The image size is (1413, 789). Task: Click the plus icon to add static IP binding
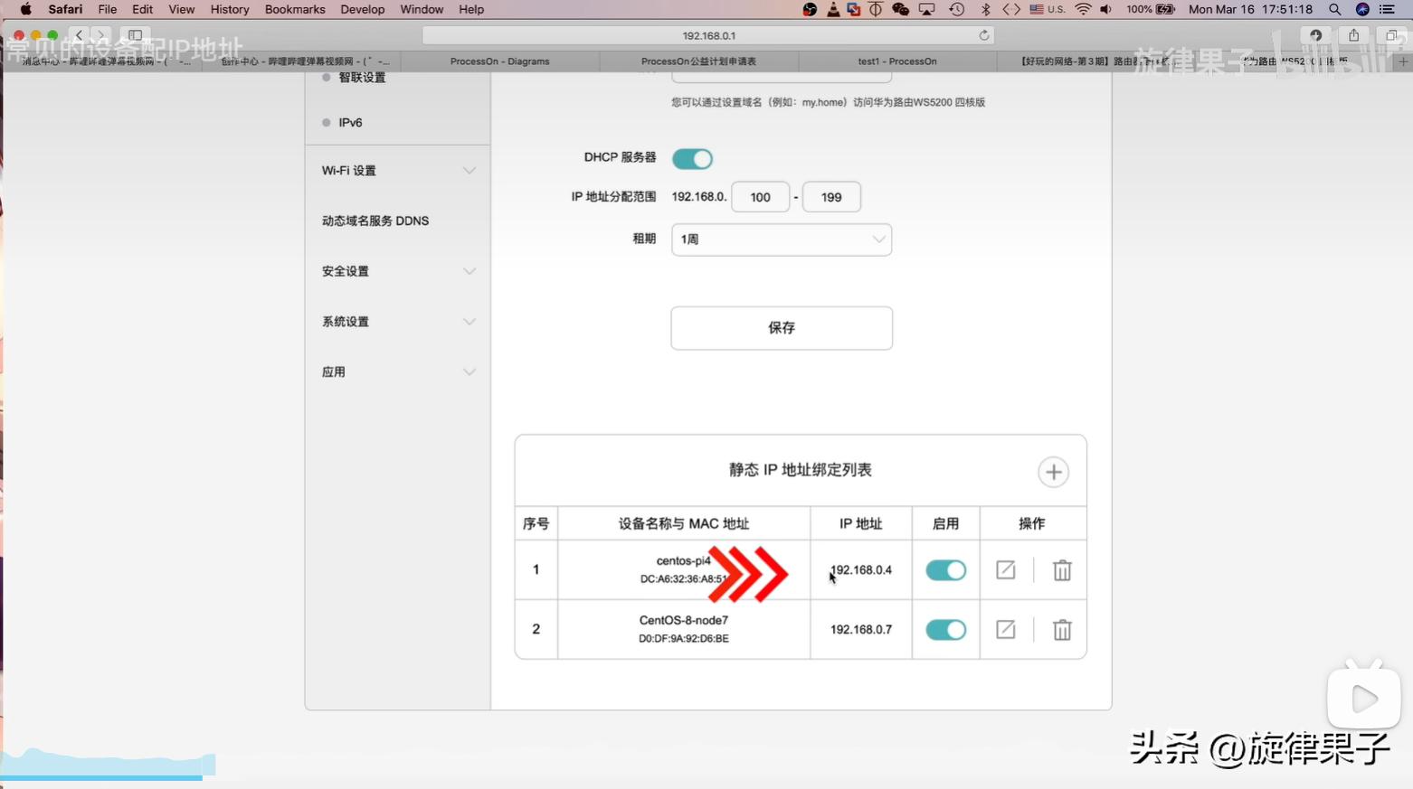tap(1053, 472)
